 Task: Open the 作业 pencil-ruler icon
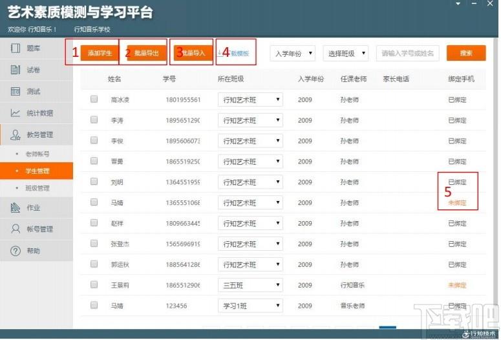[x=16, y=207]
